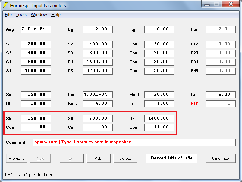The height and width of the screenshot is (182, 242).
Task: Click the Comment text field
Action: click(x=134, y=142)
